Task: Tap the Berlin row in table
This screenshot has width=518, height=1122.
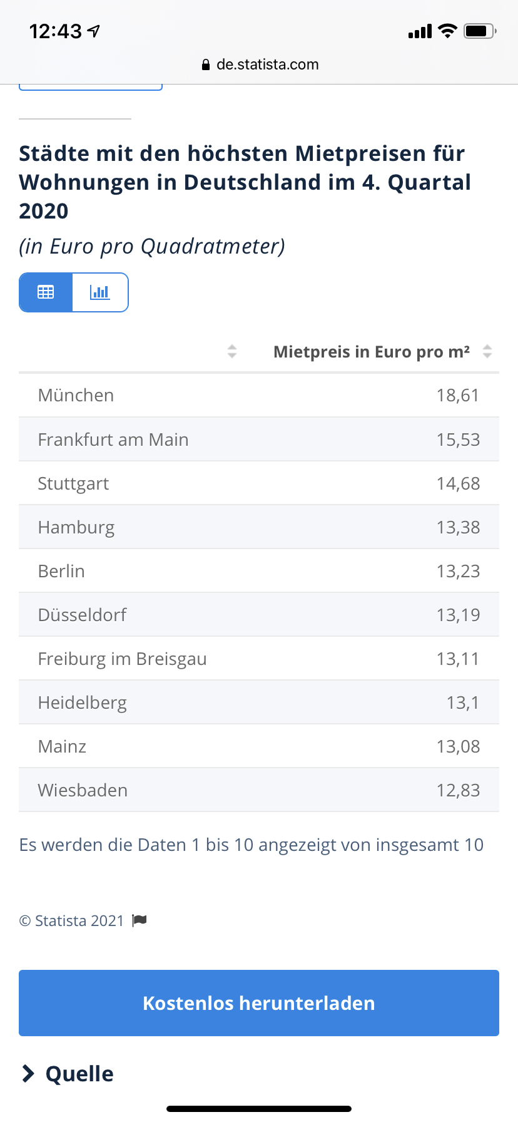Action: pyautogui.click(x=259, y=571)
